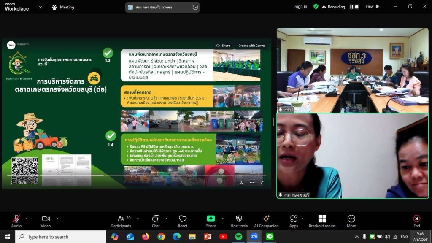Image resolution: width=432 pixels, height=243 pixels.
Task: Click the Windows taskbar search box
Action: click(x=61, y=237)
